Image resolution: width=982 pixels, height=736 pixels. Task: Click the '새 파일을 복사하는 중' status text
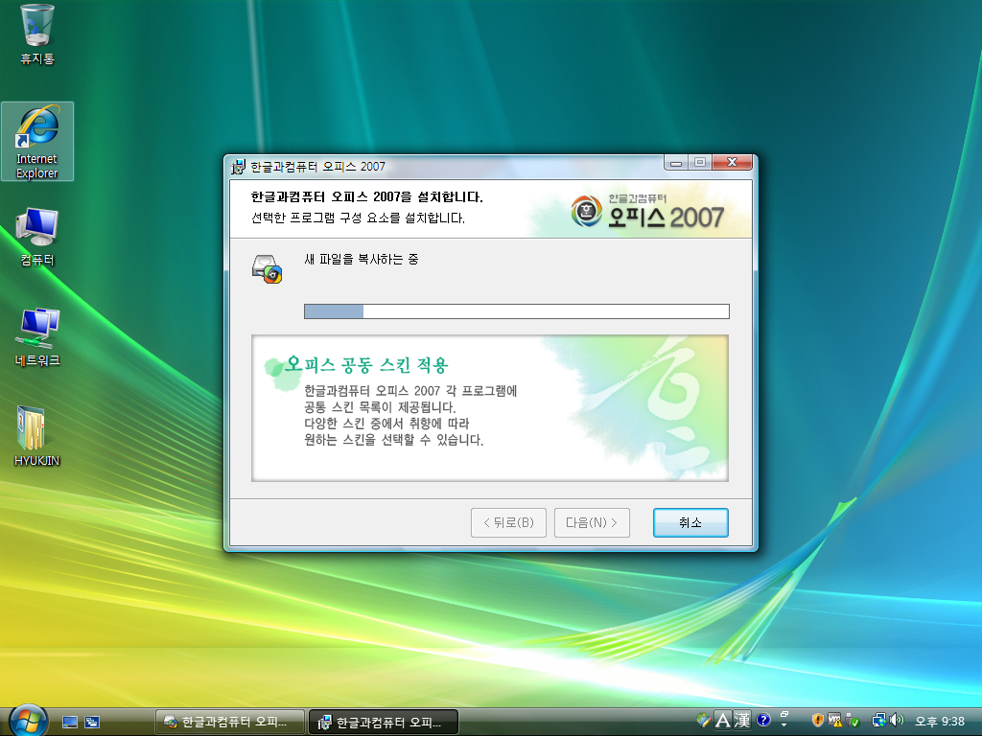[361, 259]
